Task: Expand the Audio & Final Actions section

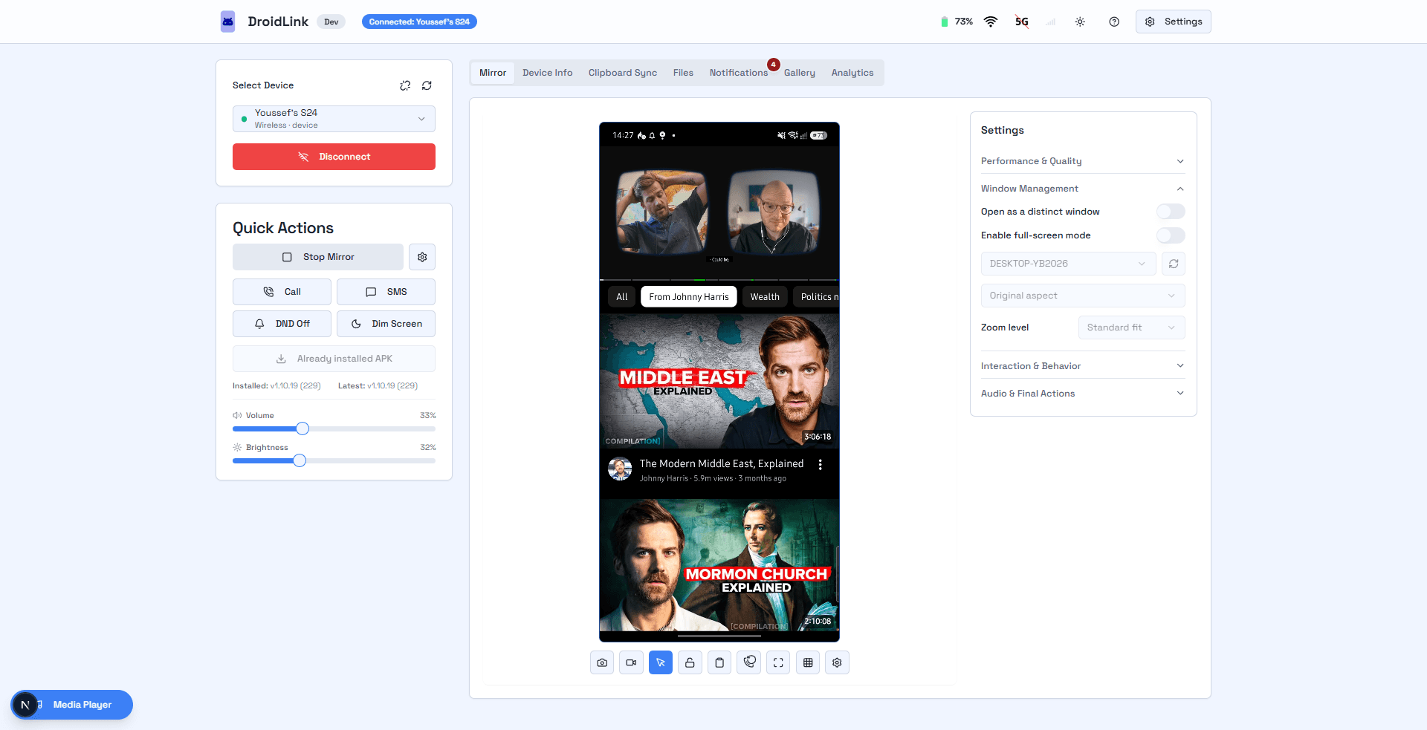Action: tap(1083, 394)
